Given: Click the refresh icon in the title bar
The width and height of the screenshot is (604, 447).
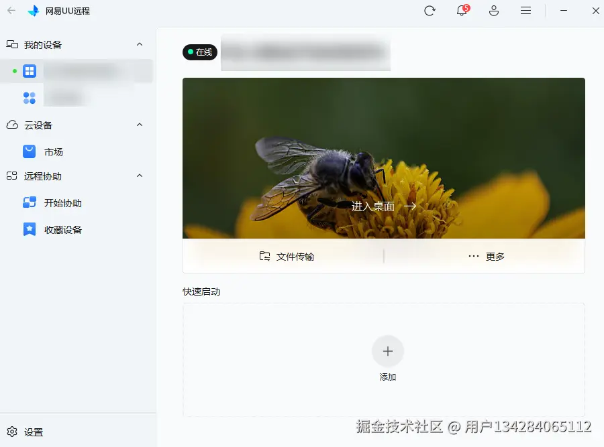Looking at the screenshot, I should (430, 11).
